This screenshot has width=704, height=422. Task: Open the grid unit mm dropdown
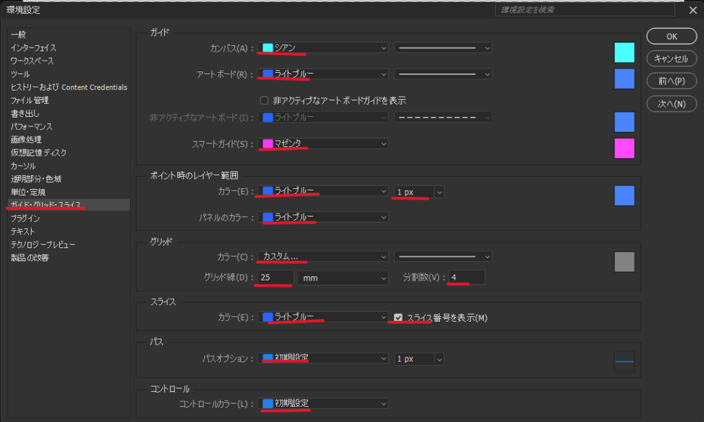pos(343,278)
